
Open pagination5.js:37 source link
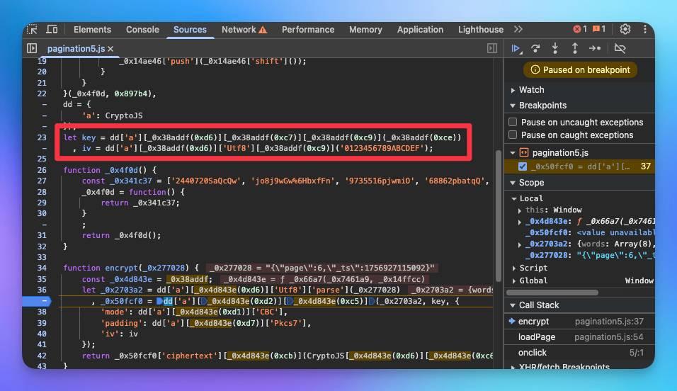609,322
